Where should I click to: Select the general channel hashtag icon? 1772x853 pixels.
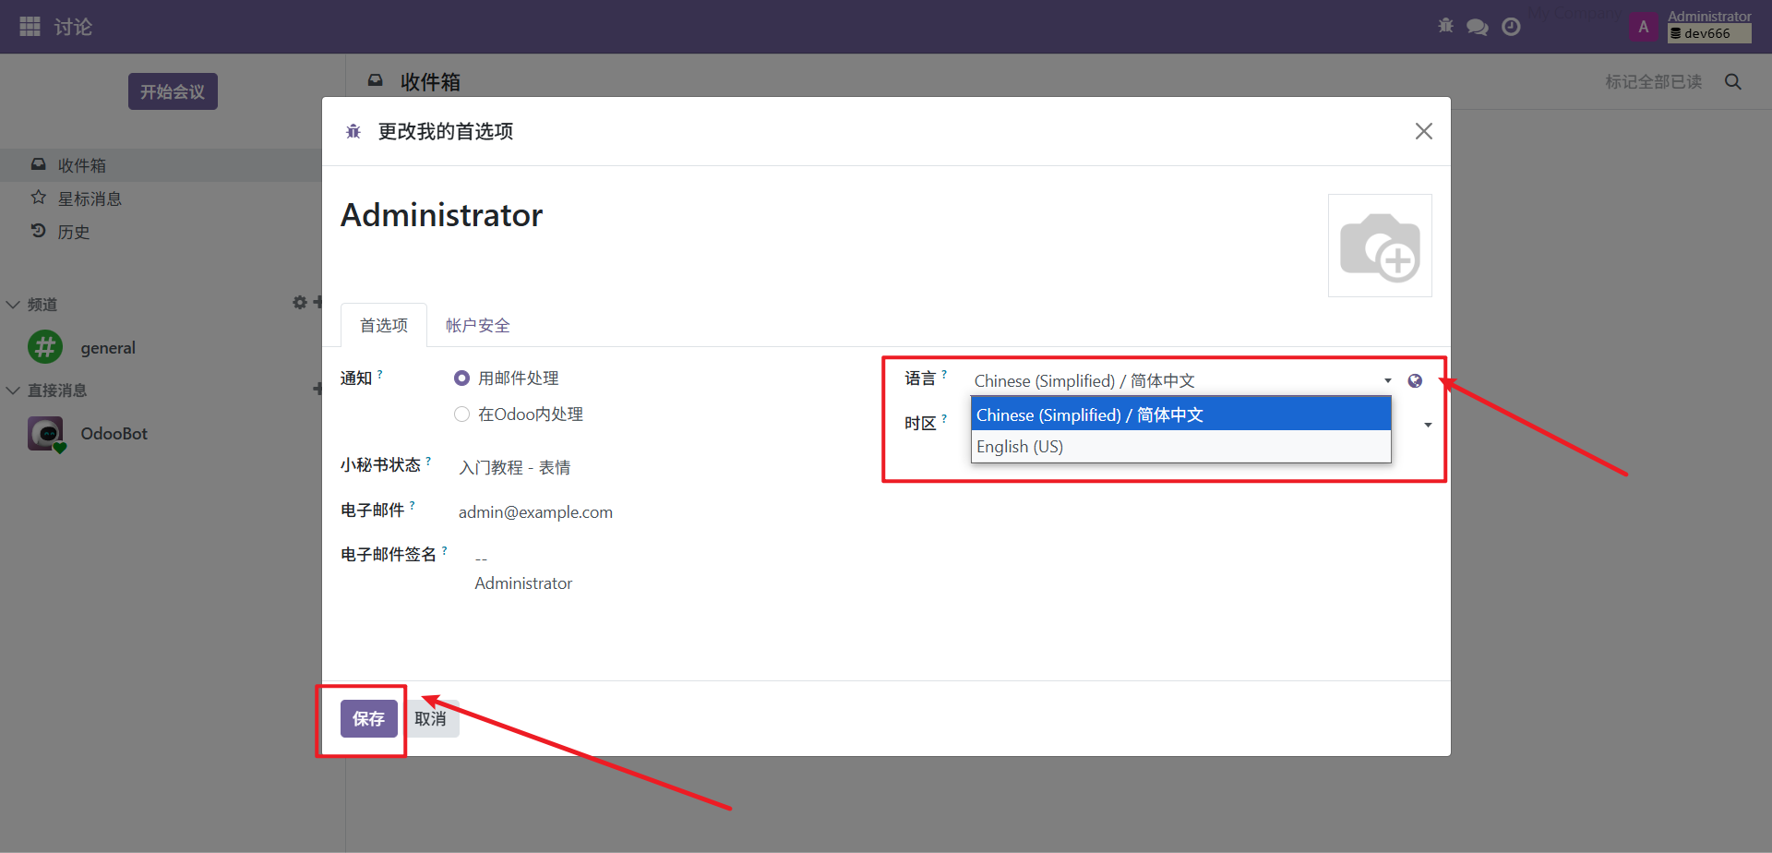click(x=45, y=347)
